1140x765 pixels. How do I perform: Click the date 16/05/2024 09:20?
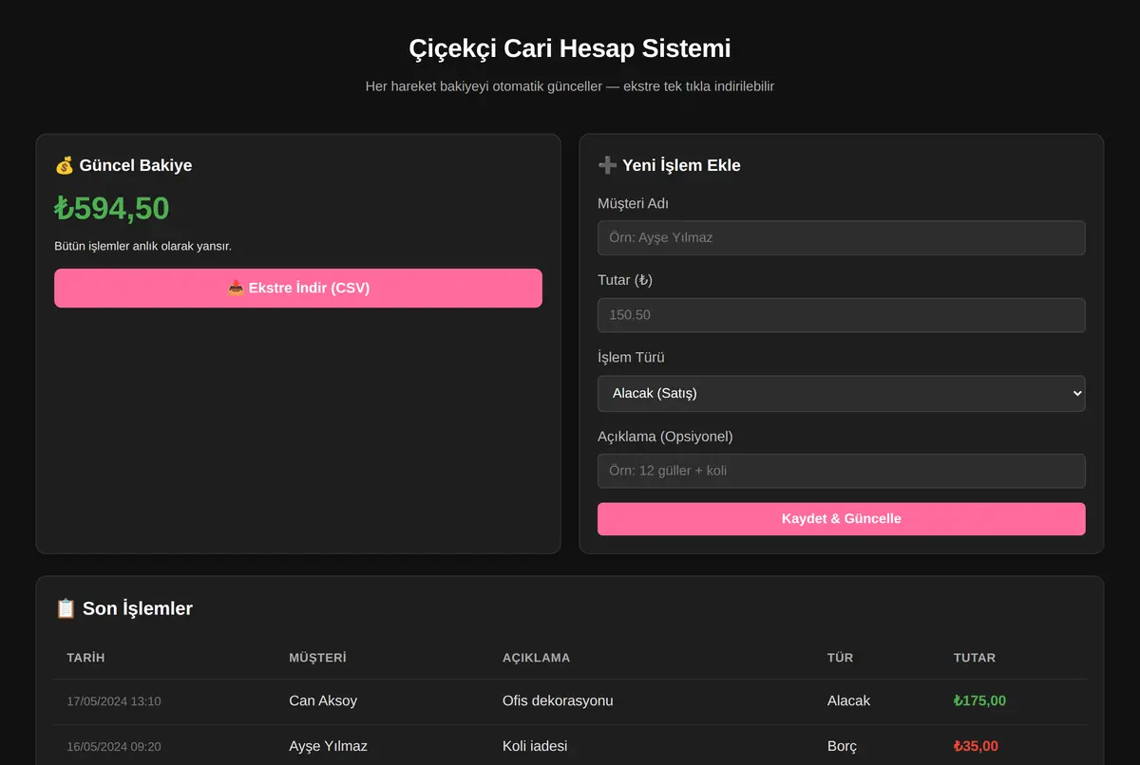coord(114,746)
